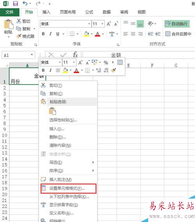195x222 pixels.
Task: Choose 插入(I)... in context menu
Action: pos(68,129)
